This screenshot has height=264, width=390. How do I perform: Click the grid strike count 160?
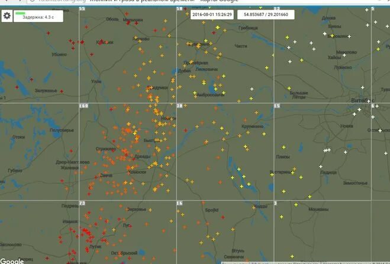(x=83, y=106)
